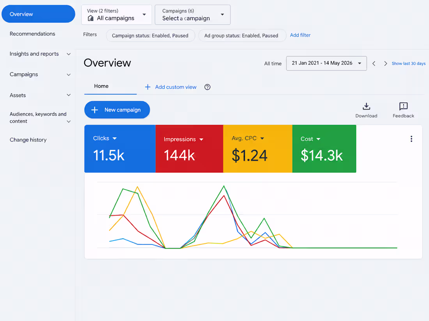Open the View All campaigns dropdown
Viewport: 429px width, 321px height.
(117, 15)
